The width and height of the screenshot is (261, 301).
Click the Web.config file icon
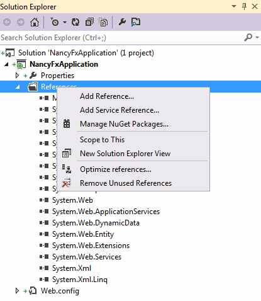(33, 291)
